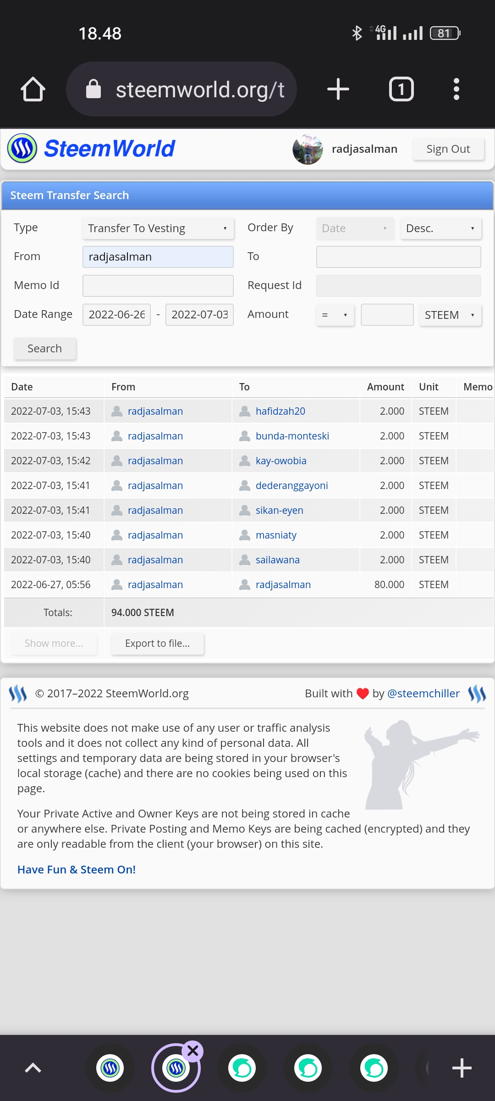Open dederanggayoni account link
The width and height of the screenshot is (495, 1101).
tap(292, 485)
